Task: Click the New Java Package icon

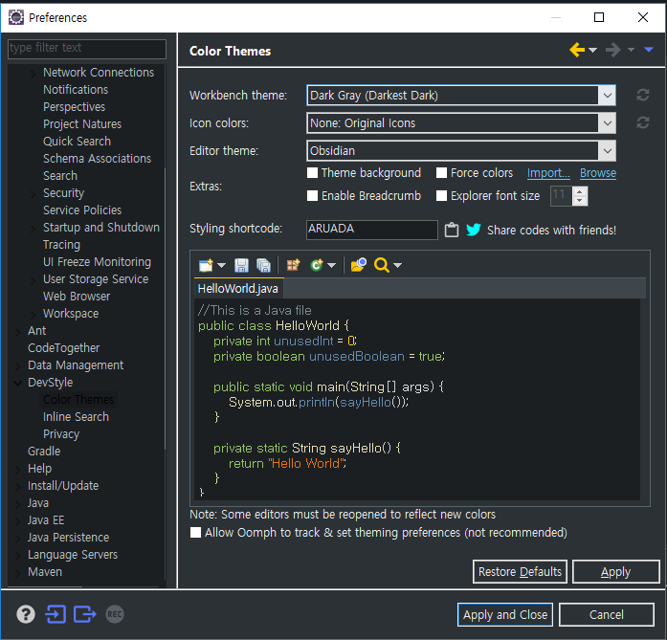Action: (293, 265)
